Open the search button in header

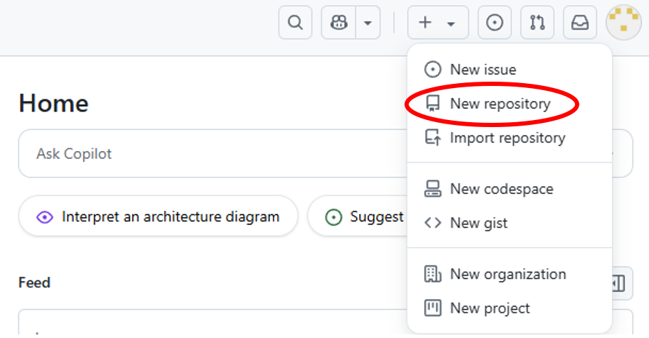tap(295, 22)
